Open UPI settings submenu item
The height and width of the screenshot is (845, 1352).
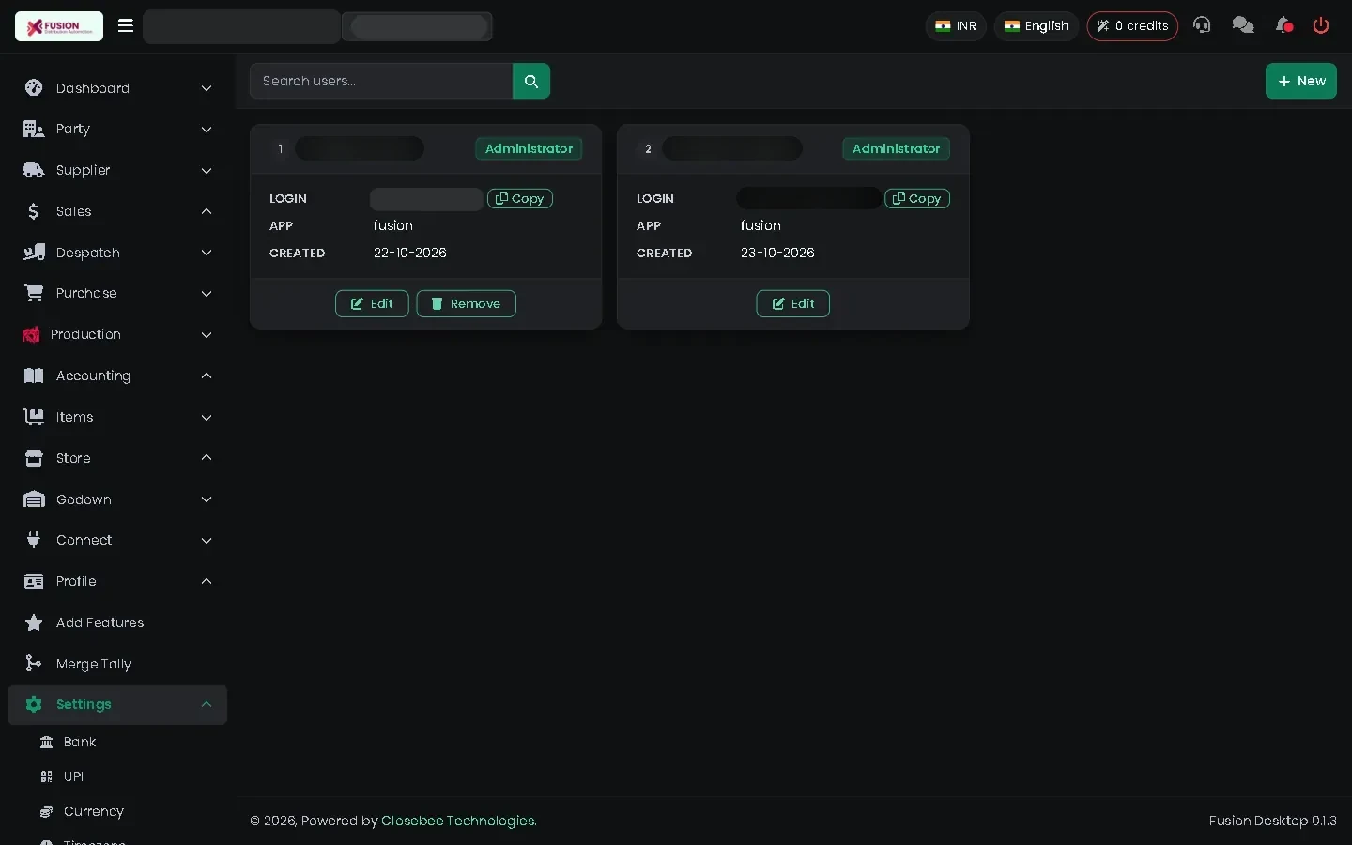tap(73, 776)
